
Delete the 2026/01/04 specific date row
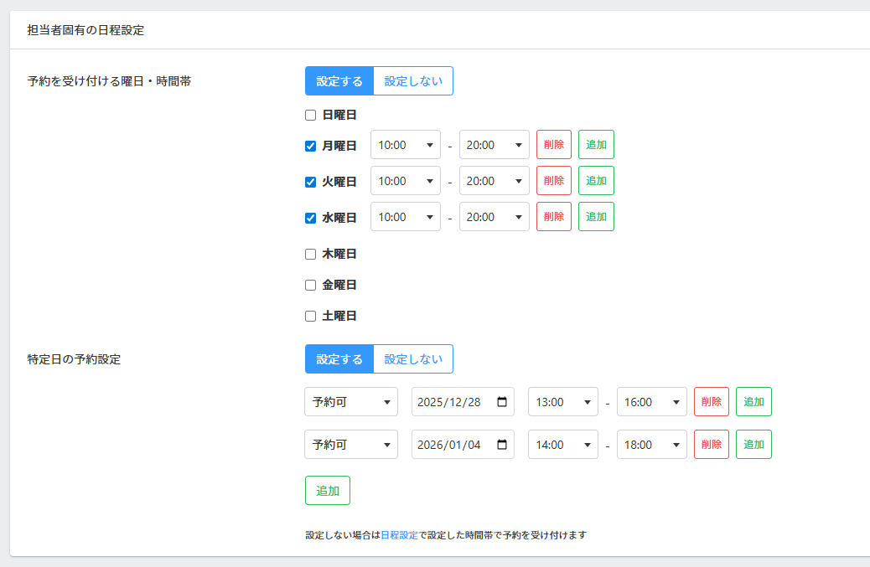pos(711,445)
